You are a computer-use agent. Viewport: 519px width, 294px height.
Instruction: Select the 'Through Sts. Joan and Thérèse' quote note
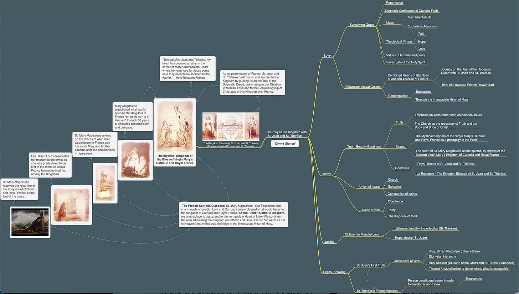187,68
